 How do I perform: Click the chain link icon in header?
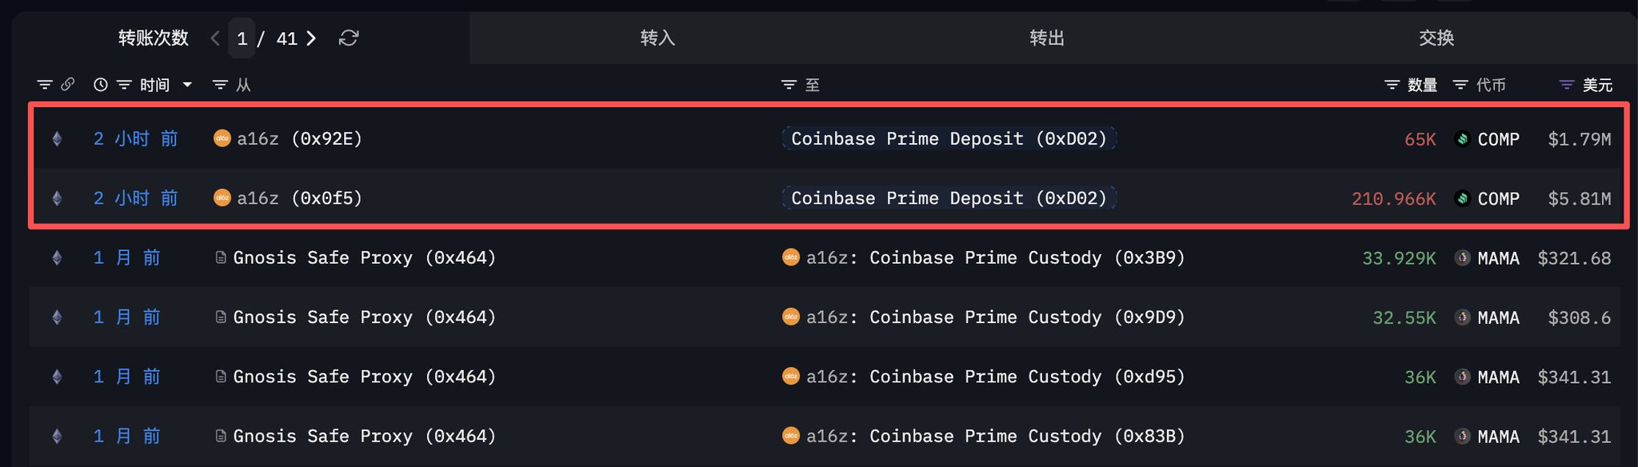68,84
